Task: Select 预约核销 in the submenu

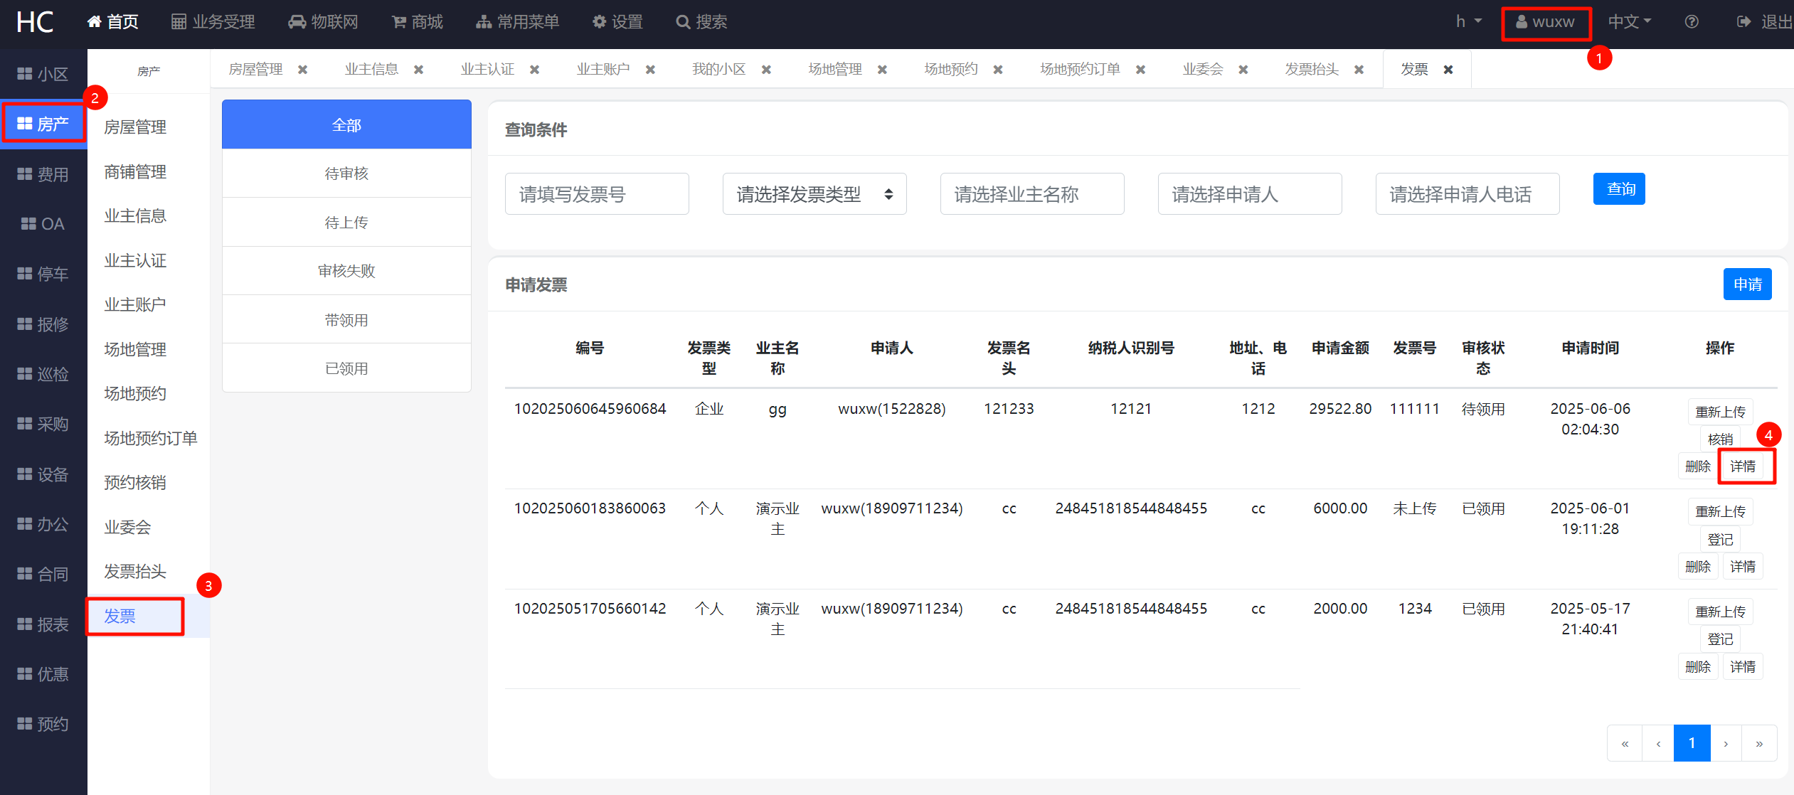Action: [x=135, y=483]
